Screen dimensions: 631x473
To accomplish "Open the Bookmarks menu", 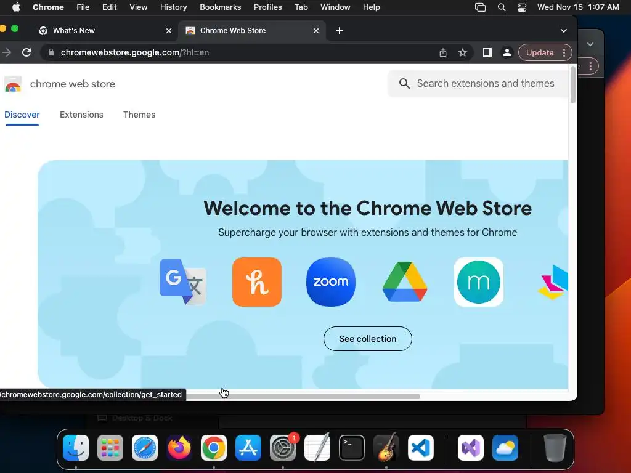I will point(220,7).
